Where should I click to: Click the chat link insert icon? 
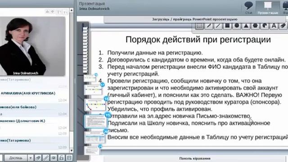coord(46,158)
